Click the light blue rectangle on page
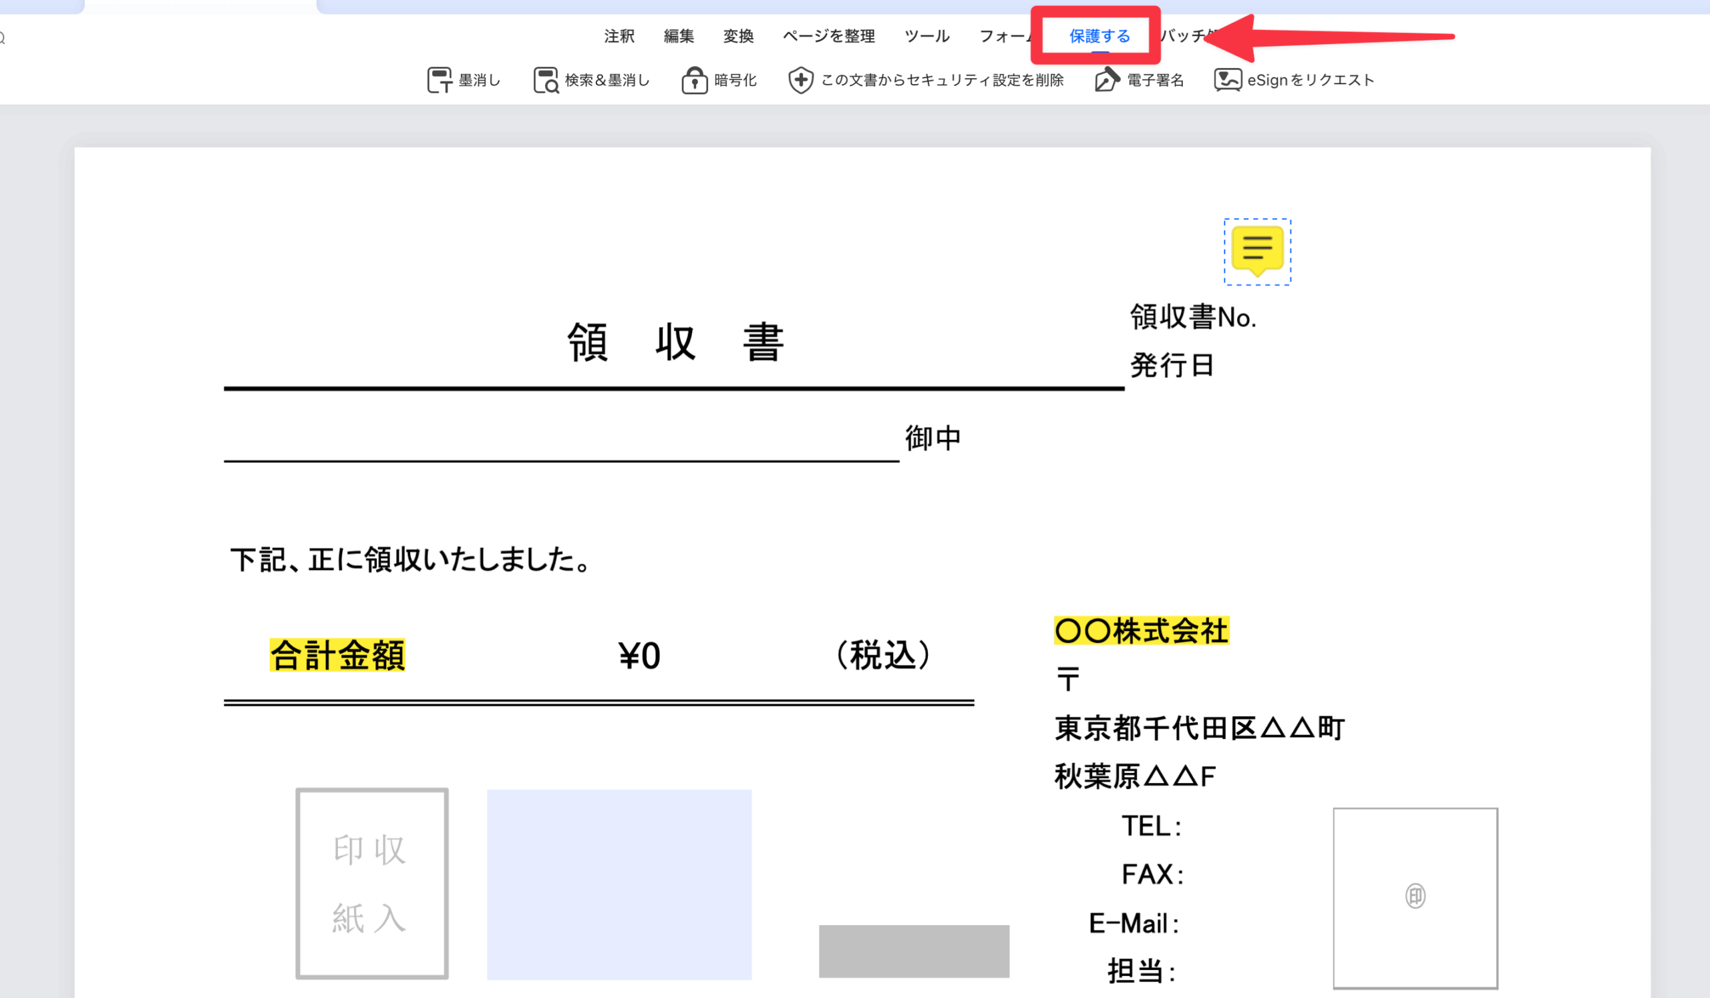 click(x=619, y=884)
